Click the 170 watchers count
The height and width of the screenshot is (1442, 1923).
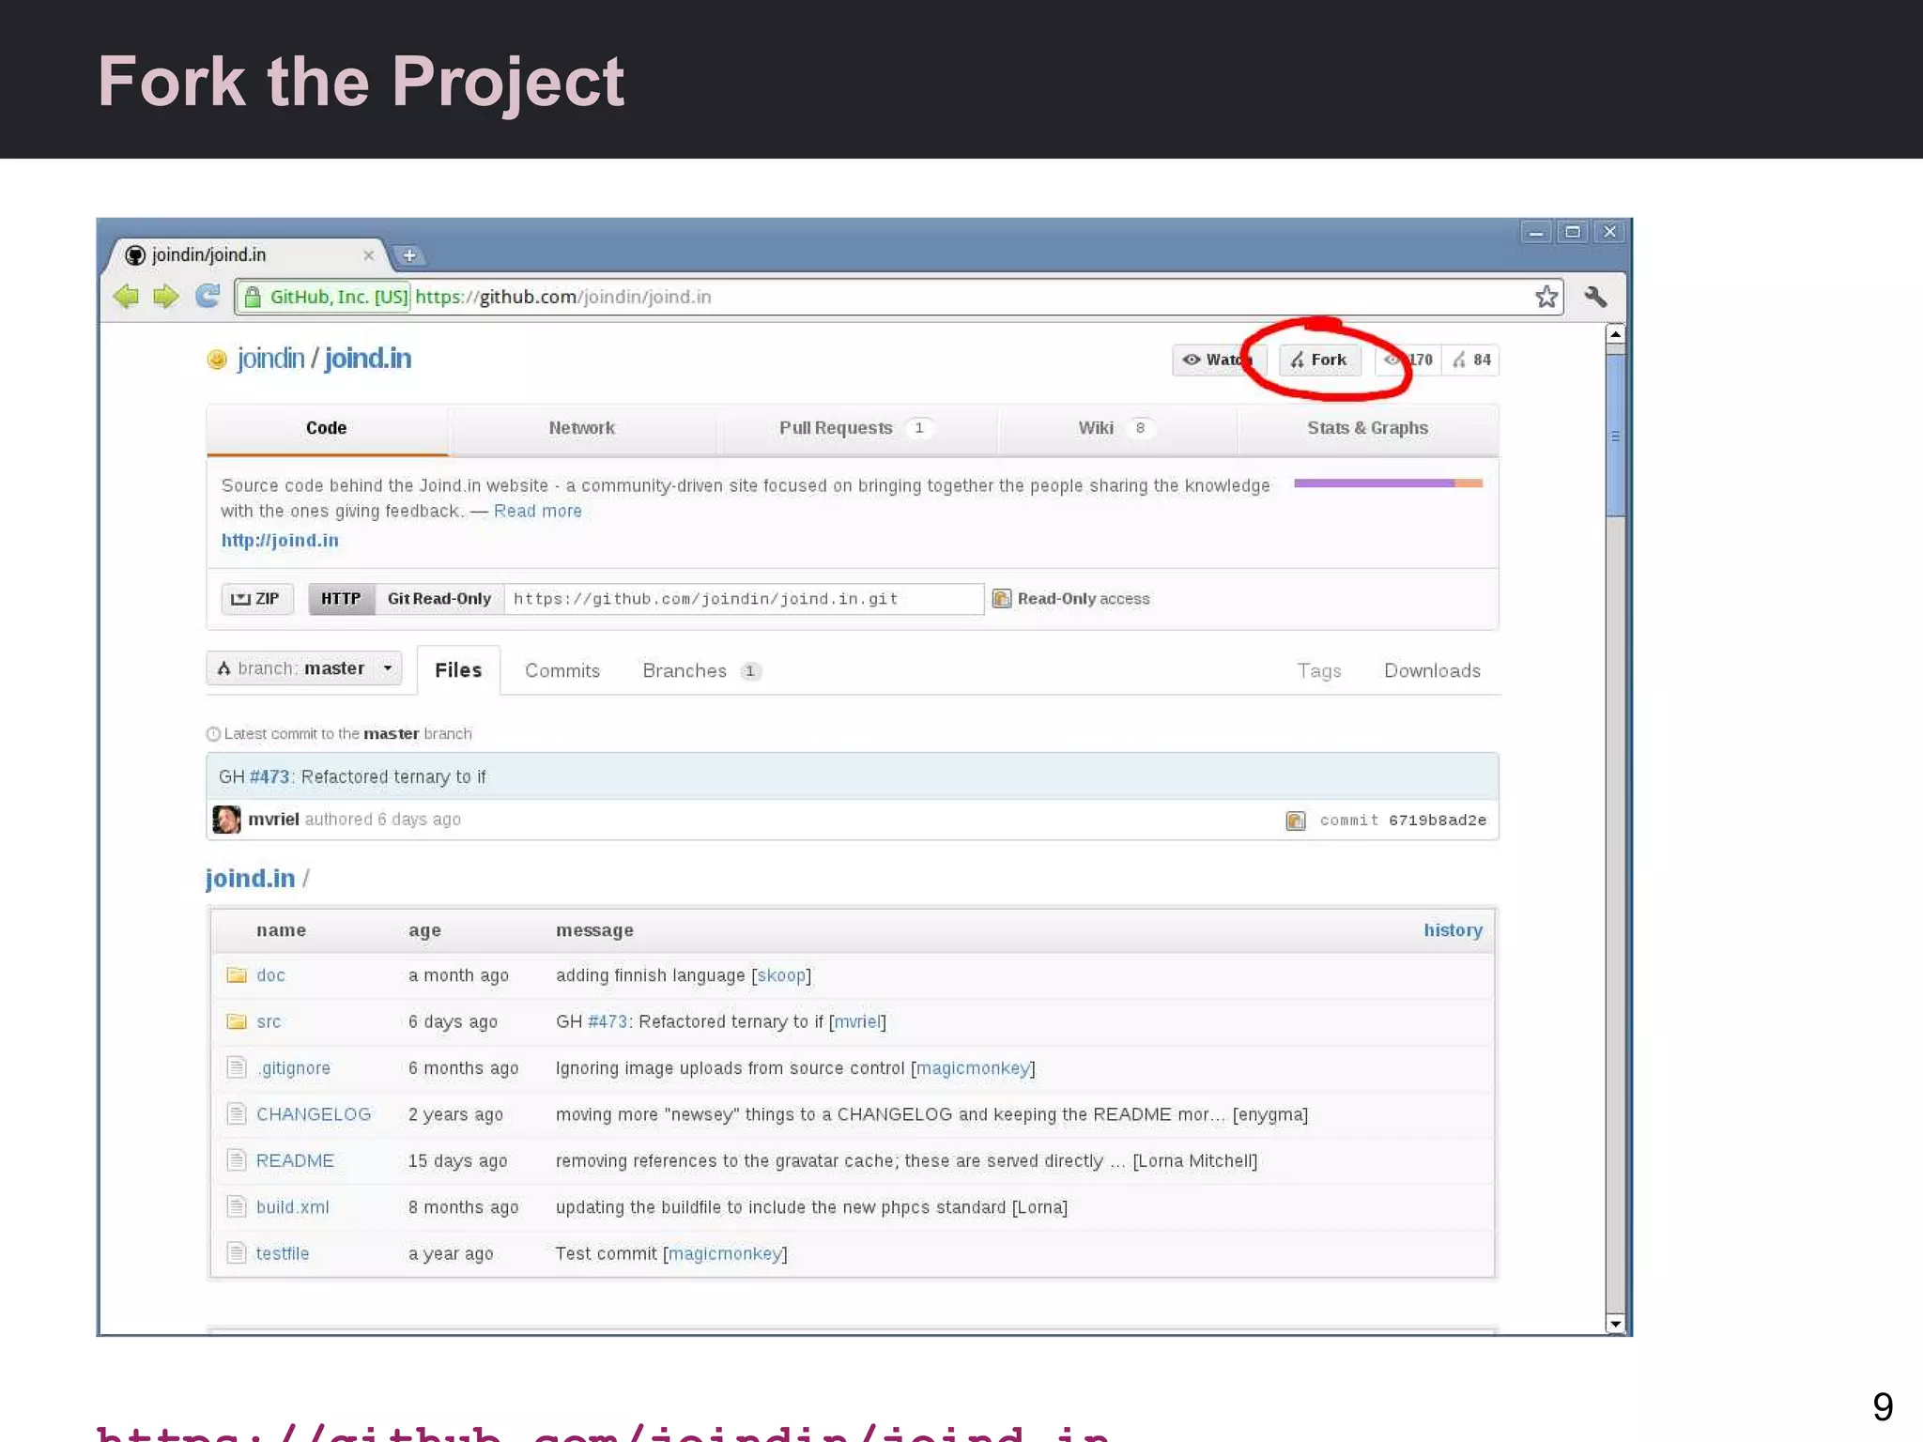pos(1408,360)
